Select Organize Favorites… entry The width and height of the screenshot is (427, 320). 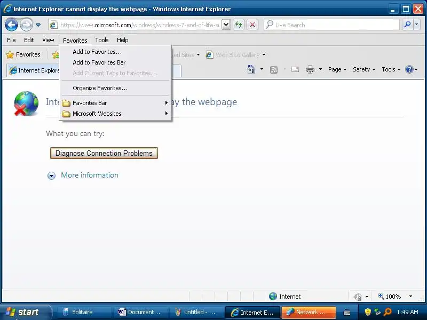(115, 88)
